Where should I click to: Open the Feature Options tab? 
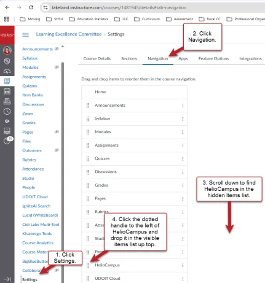(x=213, y=59)
